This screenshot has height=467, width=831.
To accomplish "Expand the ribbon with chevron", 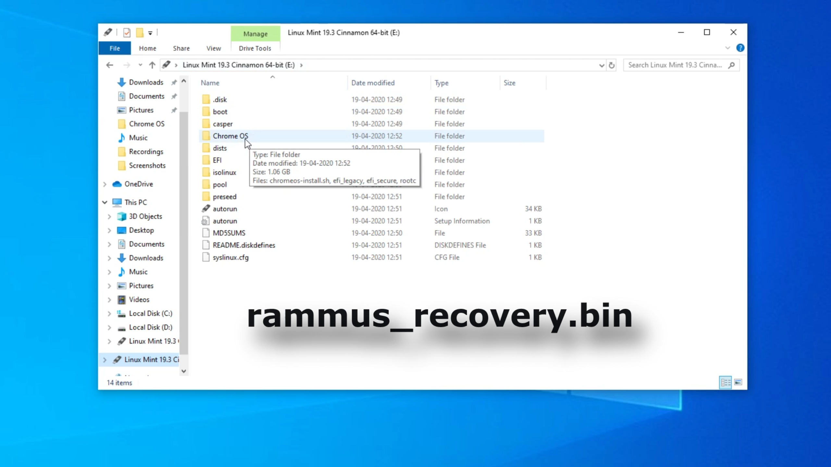I will (x=727, y=48).
